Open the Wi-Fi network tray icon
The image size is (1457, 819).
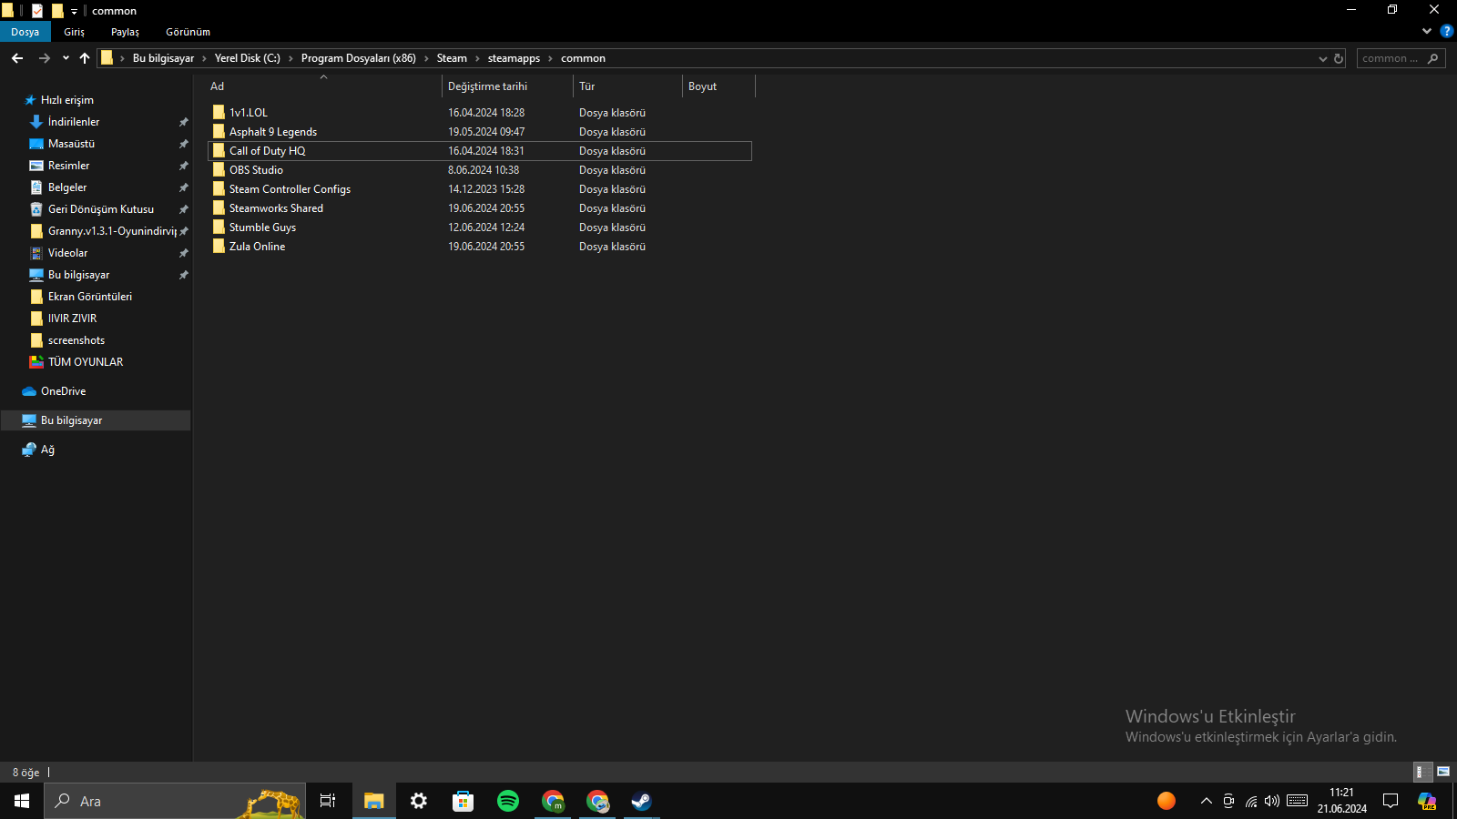1251,801
